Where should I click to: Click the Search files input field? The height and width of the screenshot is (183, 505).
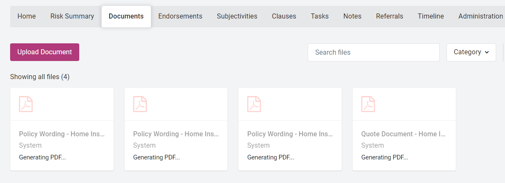[373, 53]
